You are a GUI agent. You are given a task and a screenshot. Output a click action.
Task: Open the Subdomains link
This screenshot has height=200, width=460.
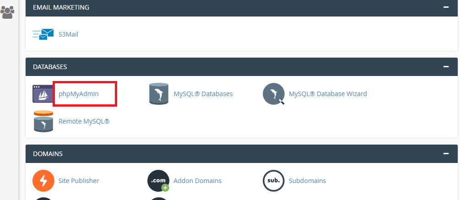tap(307, 181)
